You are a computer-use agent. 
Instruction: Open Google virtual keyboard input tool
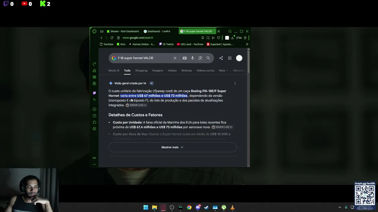(185, 58)
